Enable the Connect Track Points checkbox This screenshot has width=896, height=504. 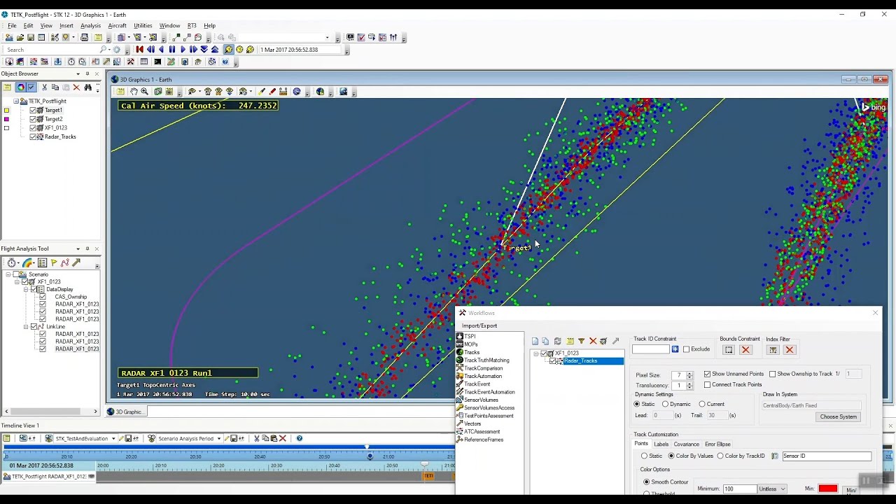707,384
